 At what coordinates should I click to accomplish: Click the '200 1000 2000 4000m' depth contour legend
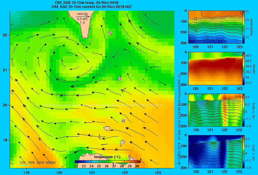click(x=37, y=163)
